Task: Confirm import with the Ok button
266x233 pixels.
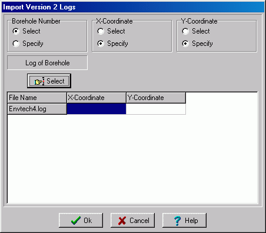Action: pyautogui.click(x=81, y=221)
